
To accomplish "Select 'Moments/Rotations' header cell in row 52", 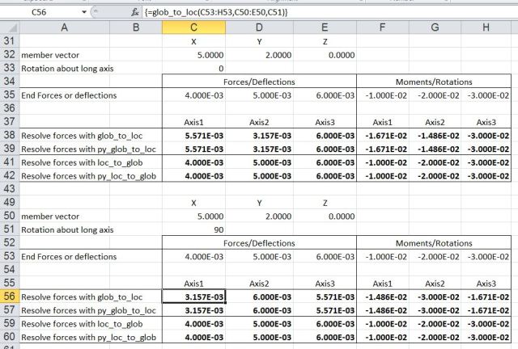I will click(x=435, y=242).
